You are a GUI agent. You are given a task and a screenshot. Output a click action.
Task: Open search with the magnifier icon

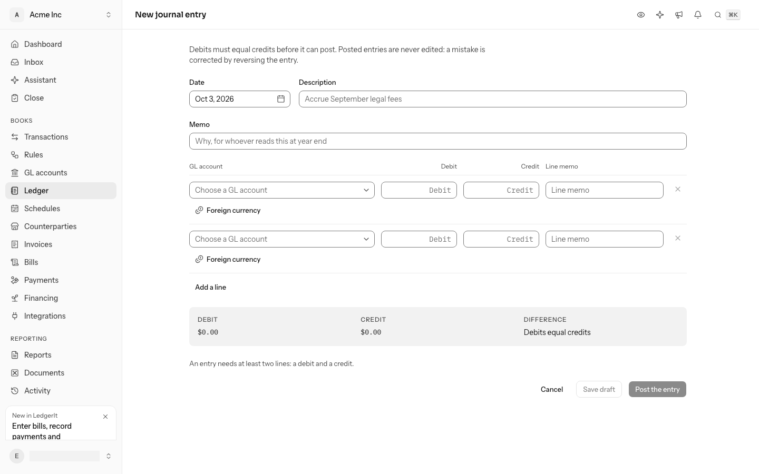718,15
